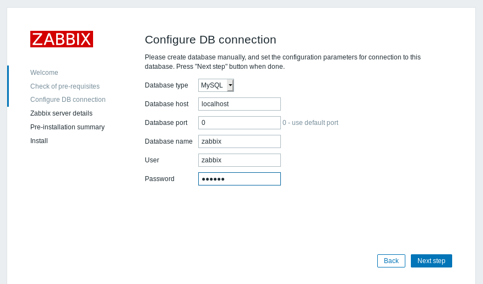Select Configure DB connection in sidebar

(68, 100)
